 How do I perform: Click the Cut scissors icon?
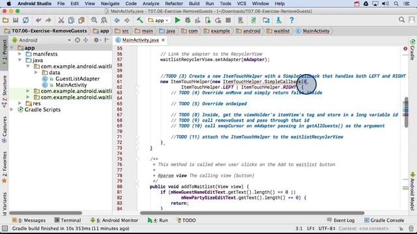61,20
